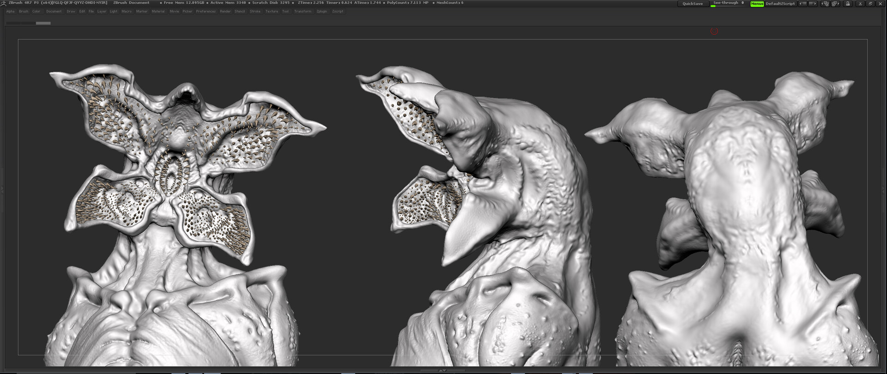Open the Material menu
The height and width of the screenshot is (374, 887).
(158, 12)
